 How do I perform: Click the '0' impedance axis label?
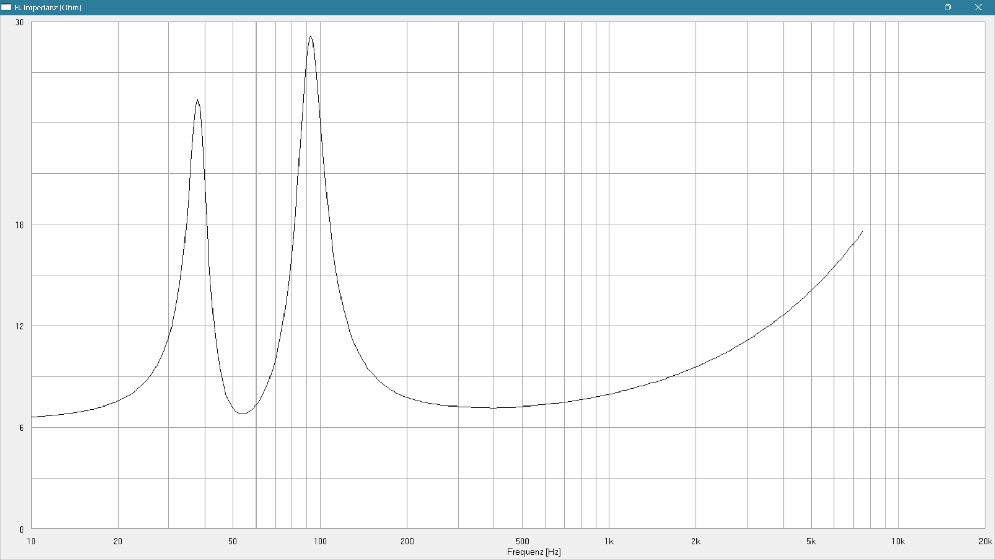click(x=21, y=529)
